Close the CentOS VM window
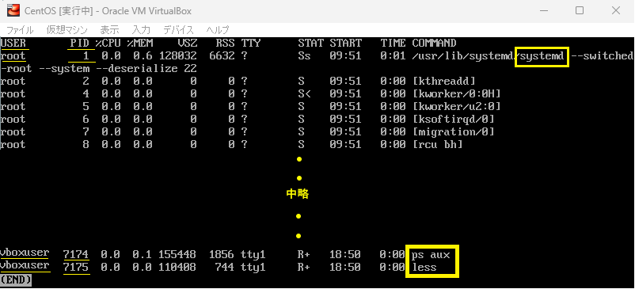Viewport: 635px width, 289px height. pyautogui.click(x=616, y=10)
